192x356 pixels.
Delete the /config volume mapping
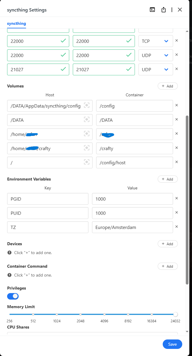click(177, 105)
